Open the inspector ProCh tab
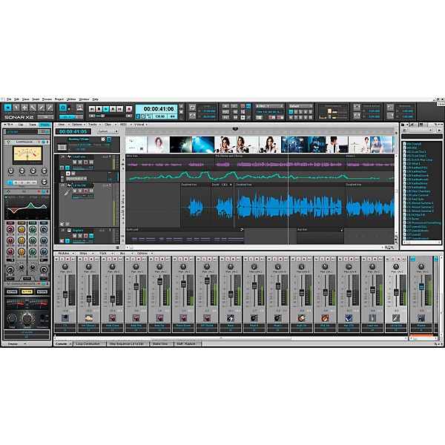 pos(44,125)
